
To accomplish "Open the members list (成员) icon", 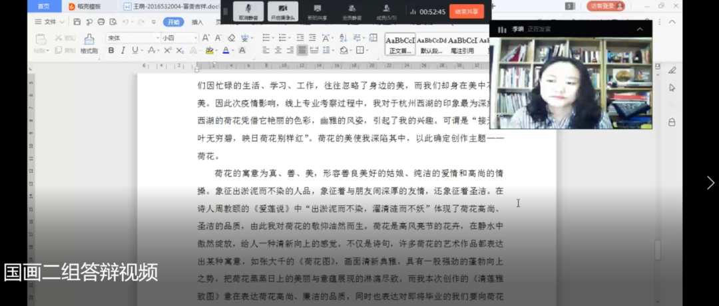I will click(x=386, y=10).
